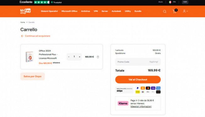
Task: Open the Mr Key Shop logo homepage
Action: (x=25, y=11)
